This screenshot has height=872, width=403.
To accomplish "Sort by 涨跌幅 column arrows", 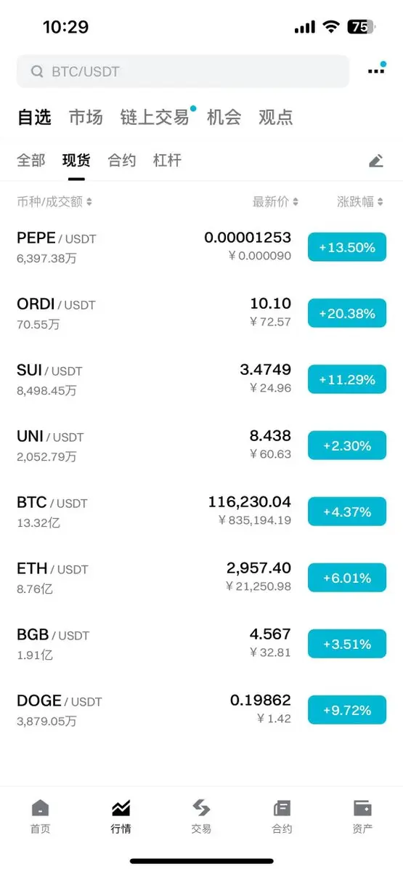I will 380,202.
